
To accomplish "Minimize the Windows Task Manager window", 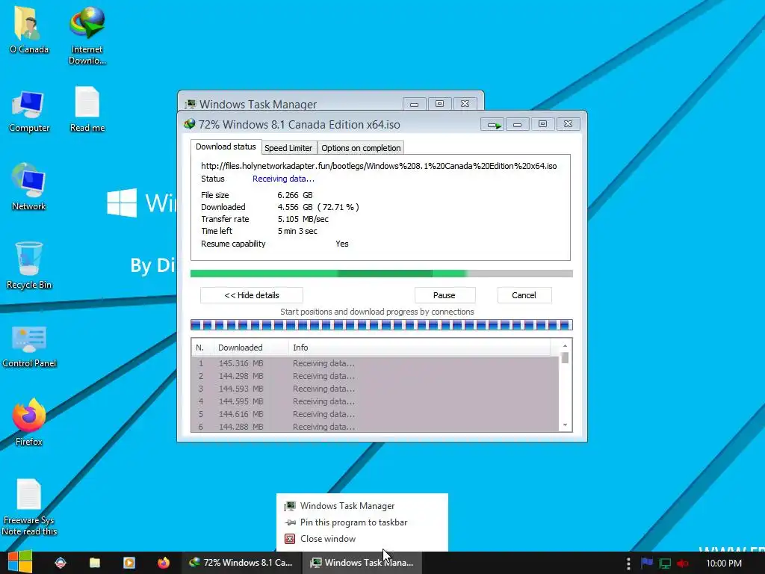I will coord(414,104).
